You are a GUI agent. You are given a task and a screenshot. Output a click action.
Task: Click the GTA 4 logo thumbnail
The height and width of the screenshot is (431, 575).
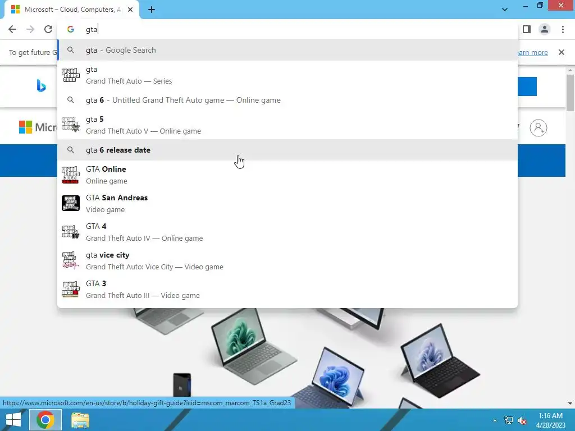(70, 232)
